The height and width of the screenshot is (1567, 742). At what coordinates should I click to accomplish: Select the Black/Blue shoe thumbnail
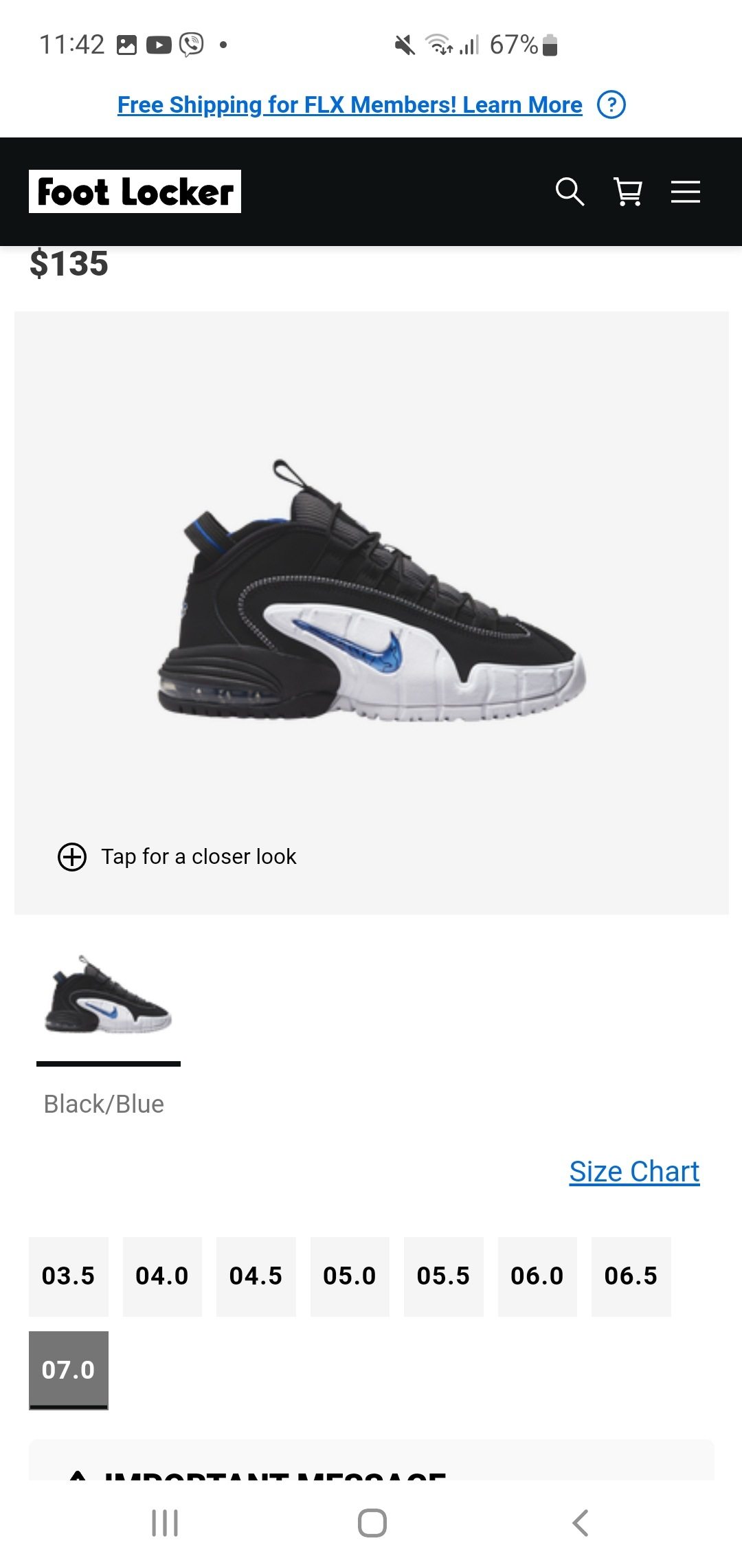109,994
